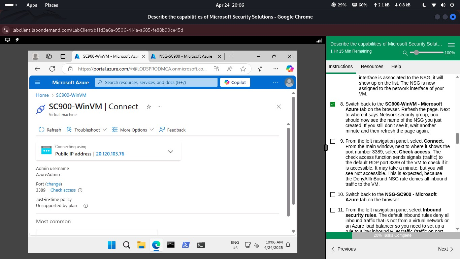
Task: Expand the Public IP address connection options
Action: (170, 151)
